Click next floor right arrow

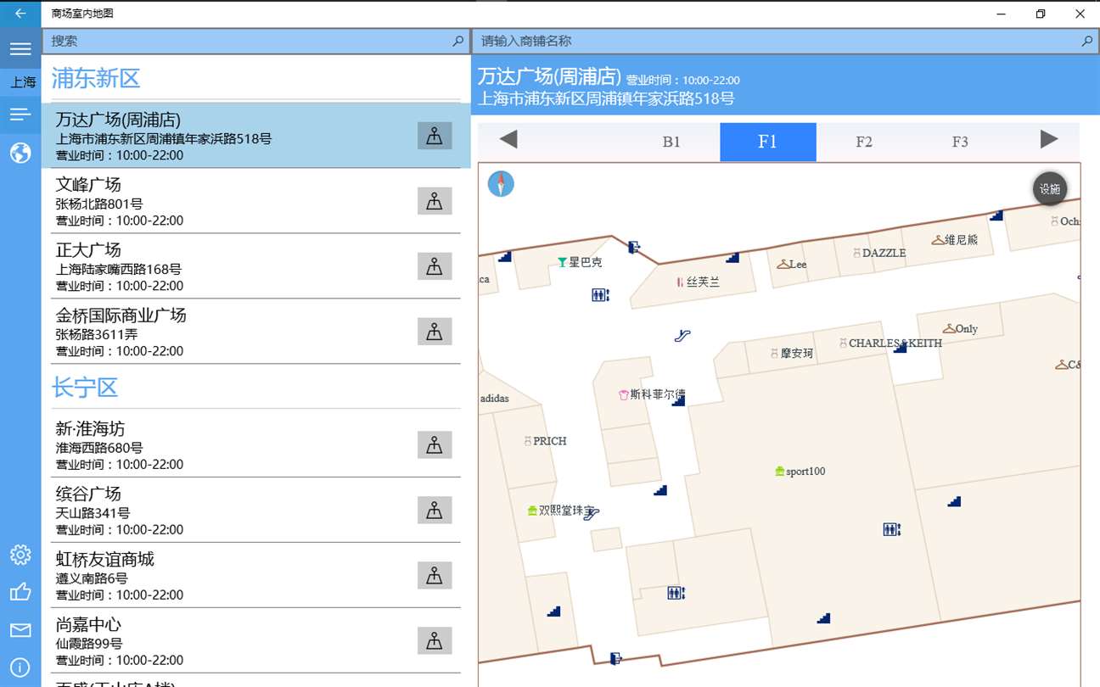coord(1049,139)
